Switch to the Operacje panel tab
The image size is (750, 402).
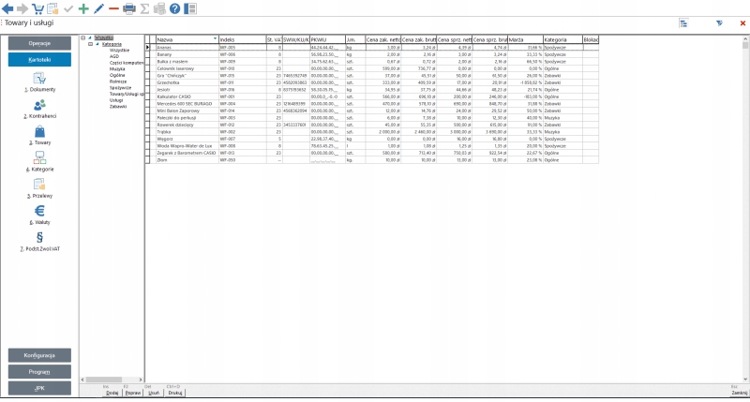click(39, 43)
